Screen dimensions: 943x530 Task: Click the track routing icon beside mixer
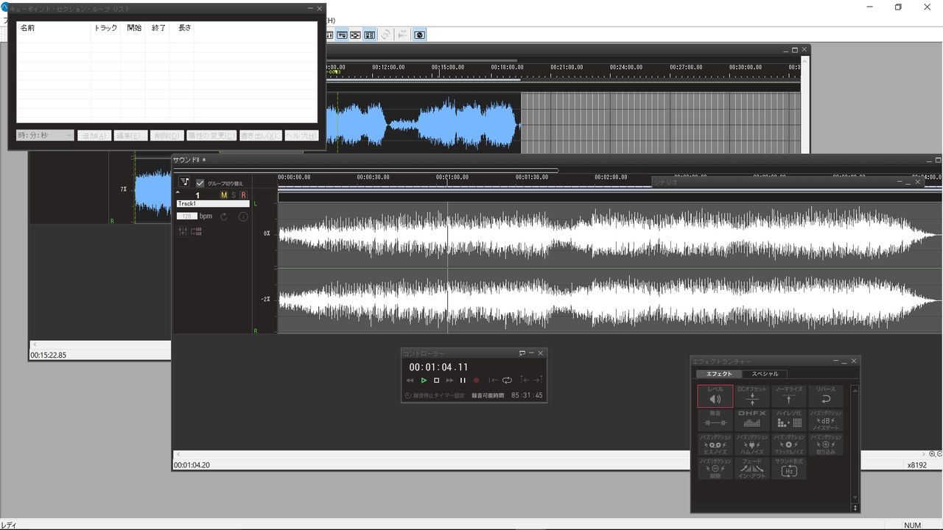click(x=197, y=231)
